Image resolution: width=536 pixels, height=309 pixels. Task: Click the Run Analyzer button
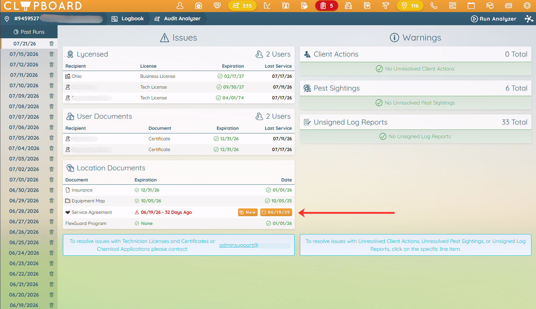tap(493, 19)
